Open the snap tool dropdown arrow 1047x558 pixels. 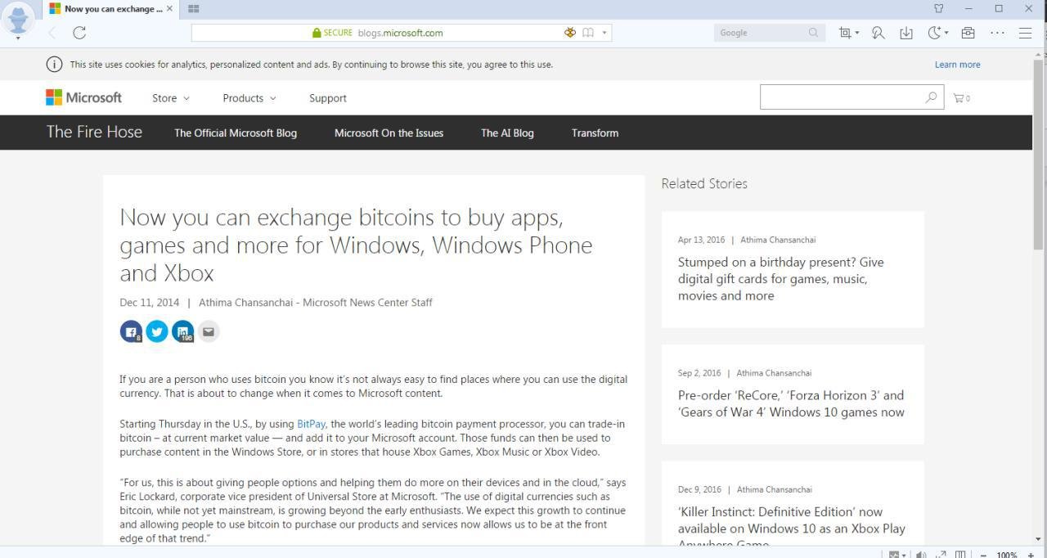coord(856,33)
